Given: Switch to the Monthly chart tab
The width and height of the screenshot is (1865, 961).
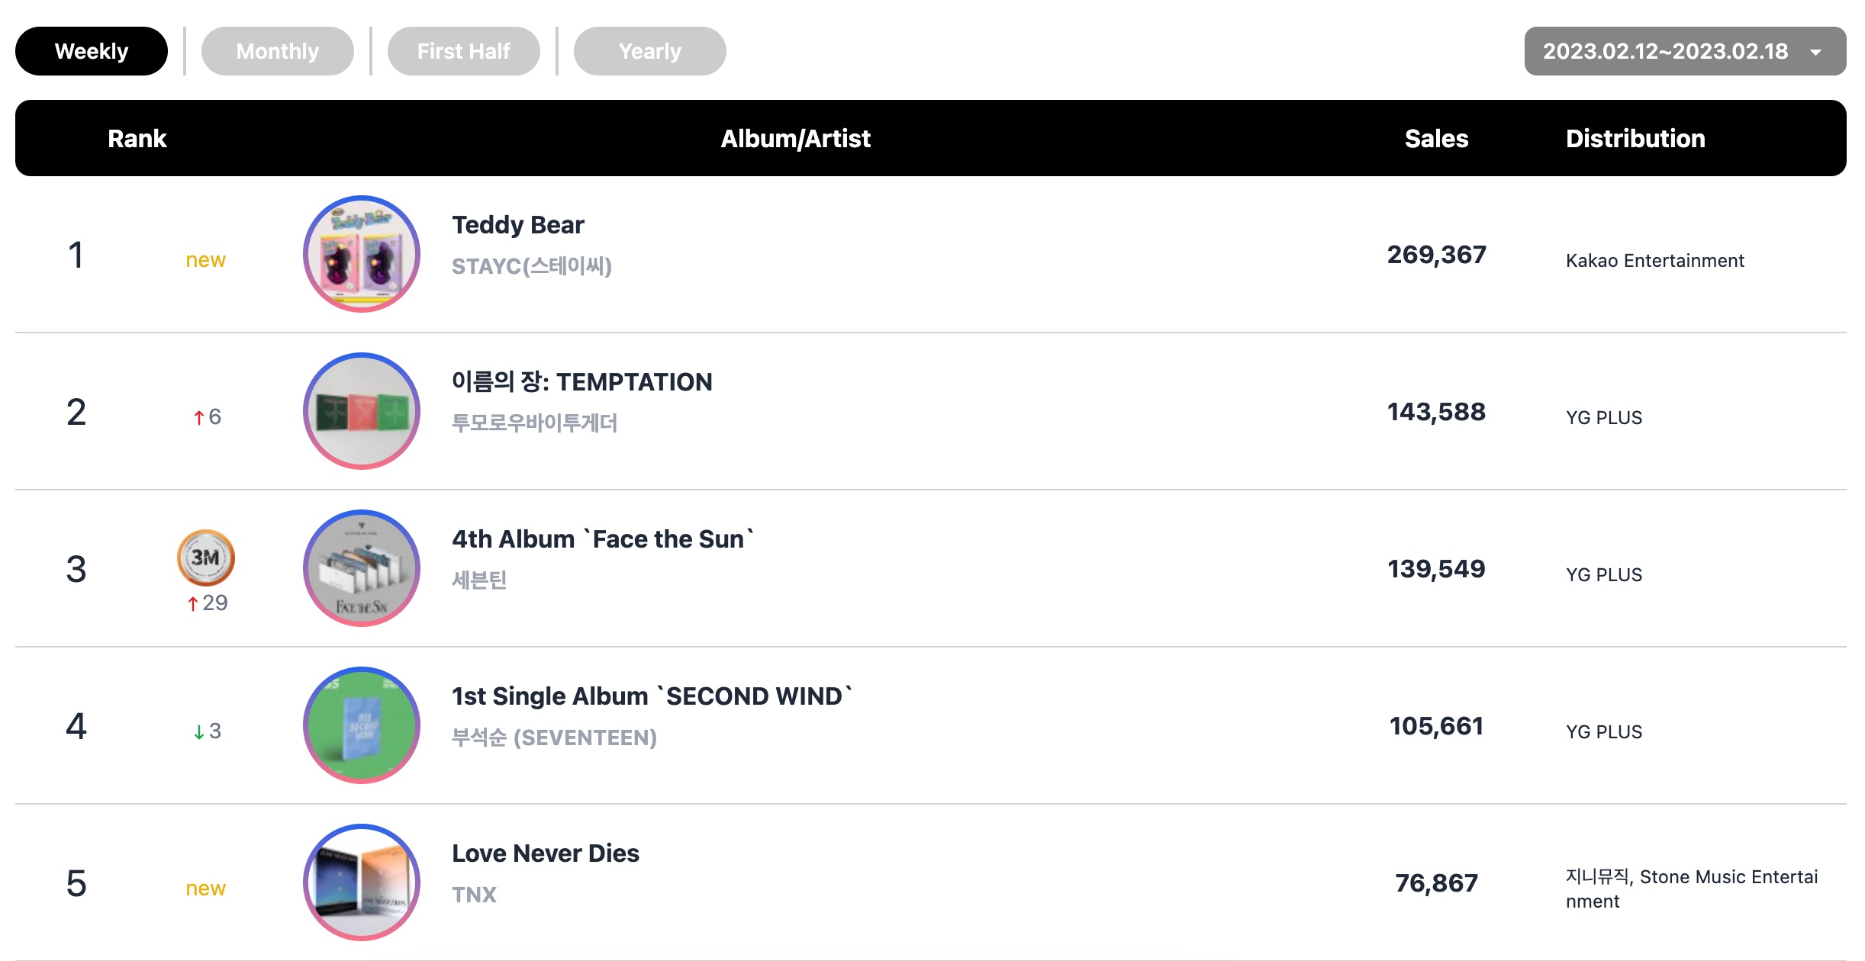Looking at the screenshot, I should tap(278, 51).
